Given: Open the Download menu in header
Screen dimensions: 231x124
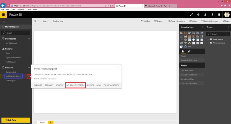Looking at the screenshot, I should (205, 15).
